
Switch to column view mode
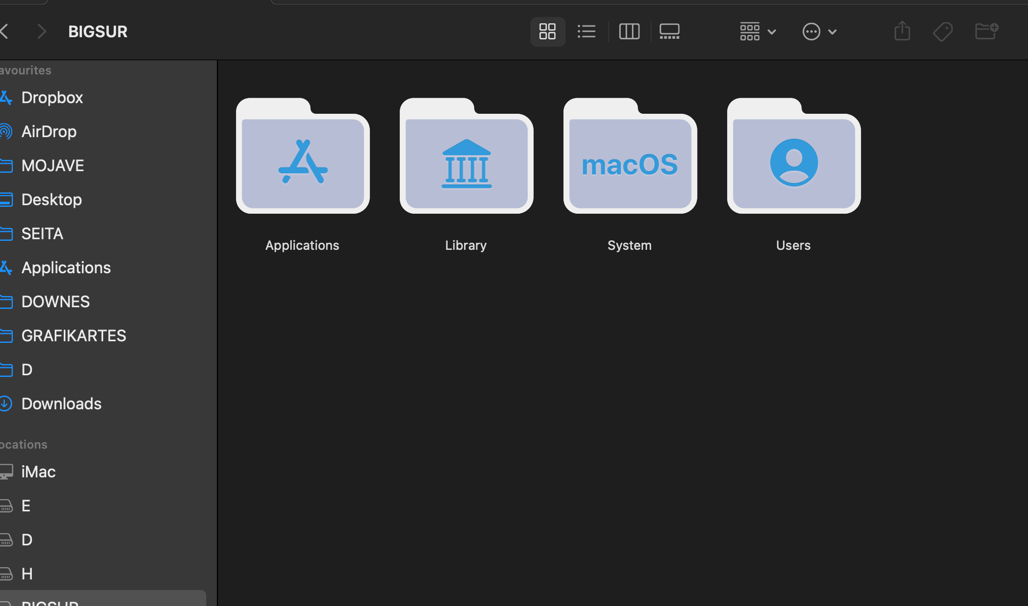[x=629, y=31]
